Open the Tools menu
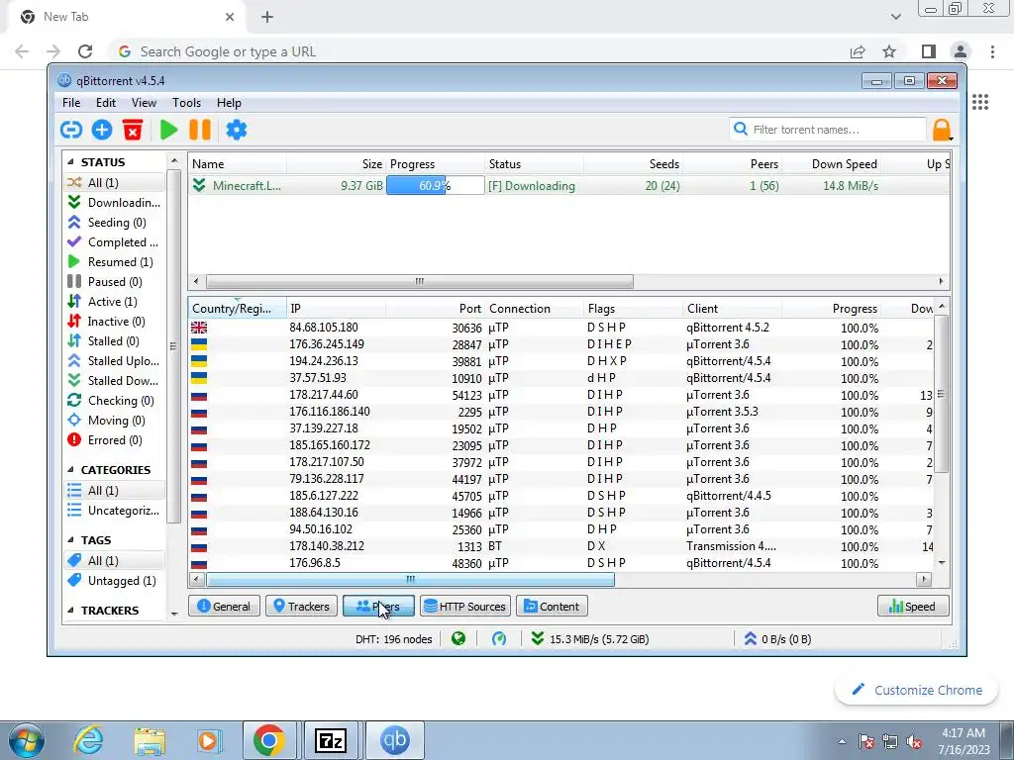1014x760 pixels. pyautogui.click(x=186, y=103)
